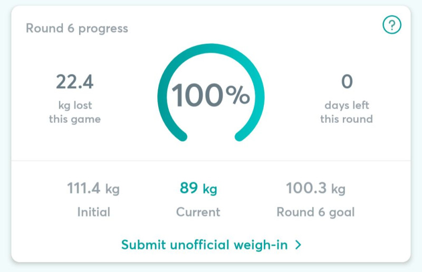Click the Initial label

pos(93,212)
